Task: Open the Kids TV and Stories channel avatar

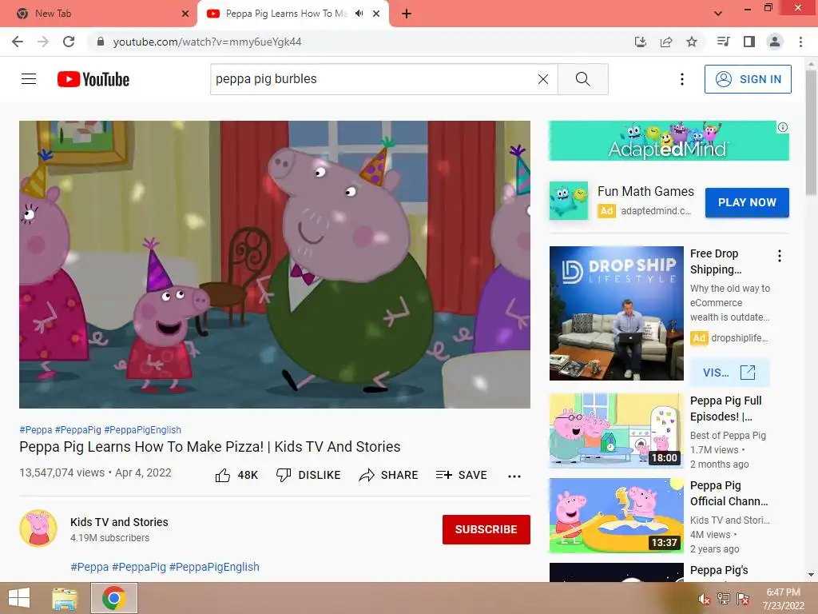Action: (x=38, y=528)
